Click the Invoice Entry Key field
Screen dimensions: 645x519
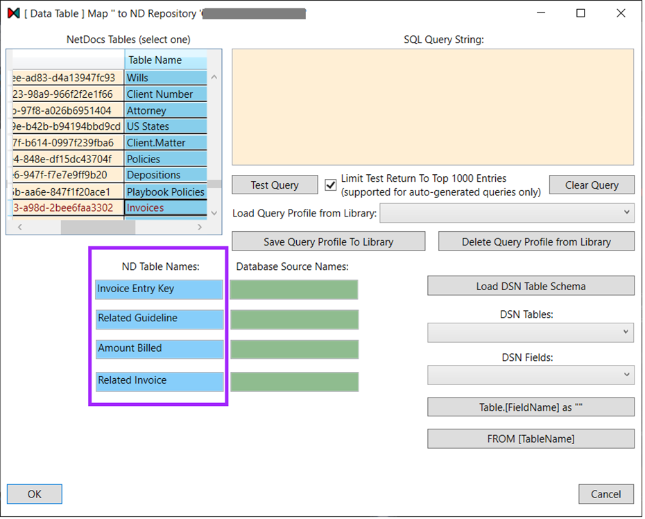pos(160,289)
